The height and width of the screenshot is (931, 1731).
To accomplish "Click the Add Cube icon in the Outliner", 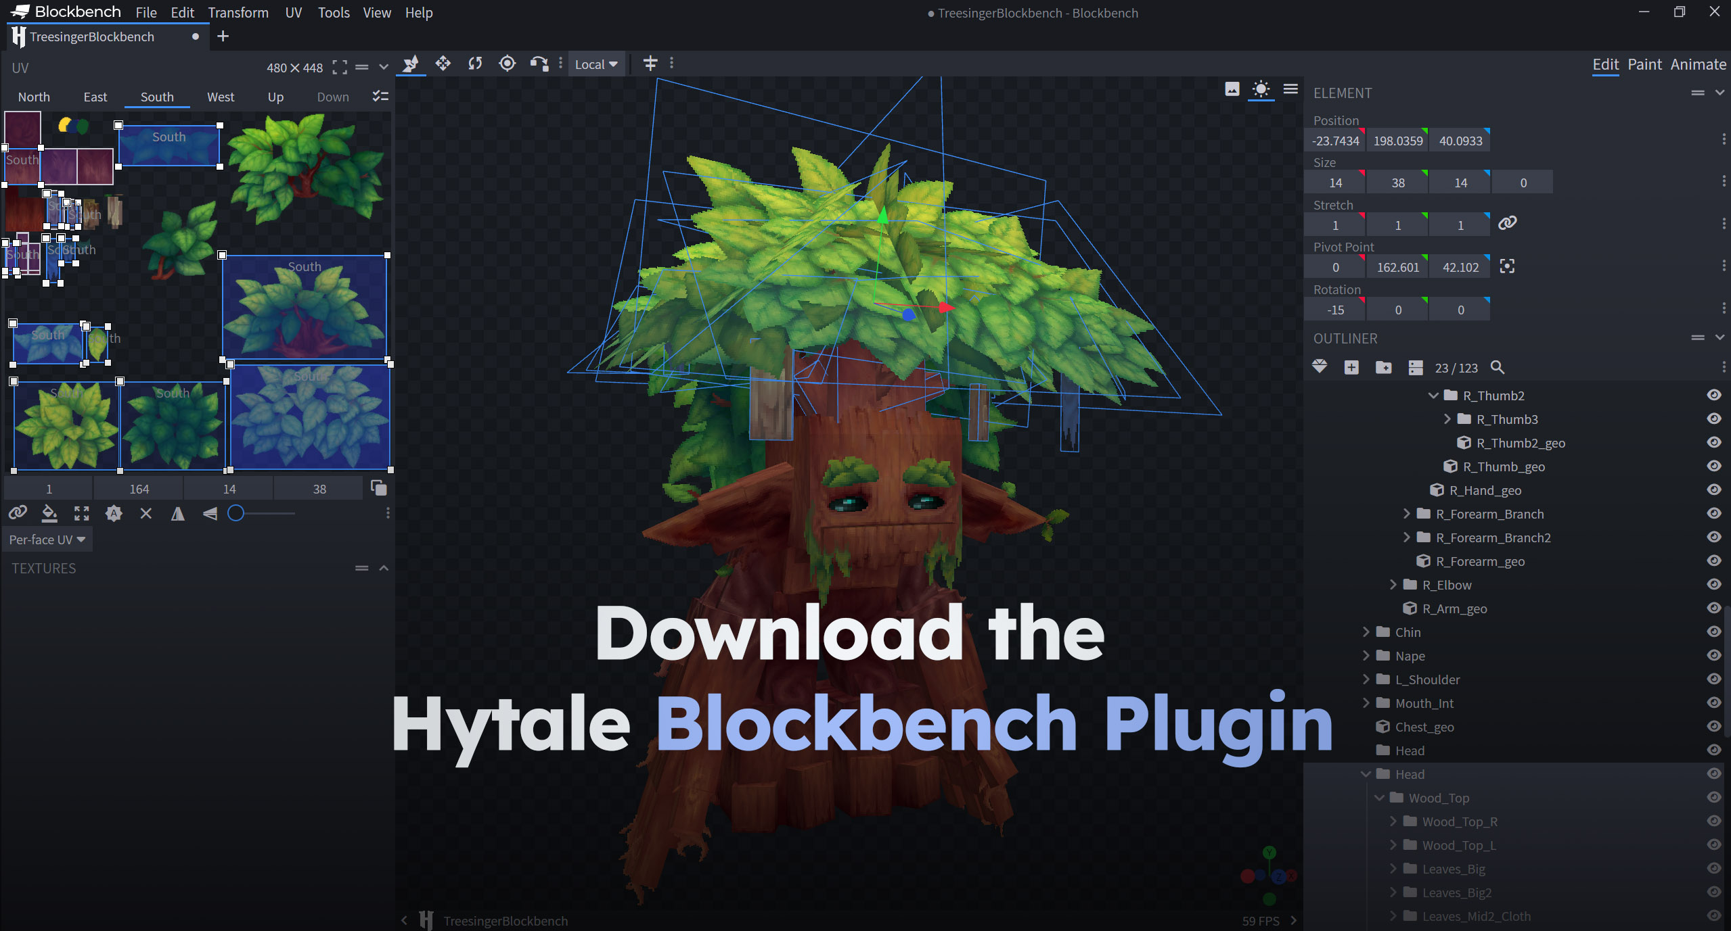I will click(x=1351, y=367).
